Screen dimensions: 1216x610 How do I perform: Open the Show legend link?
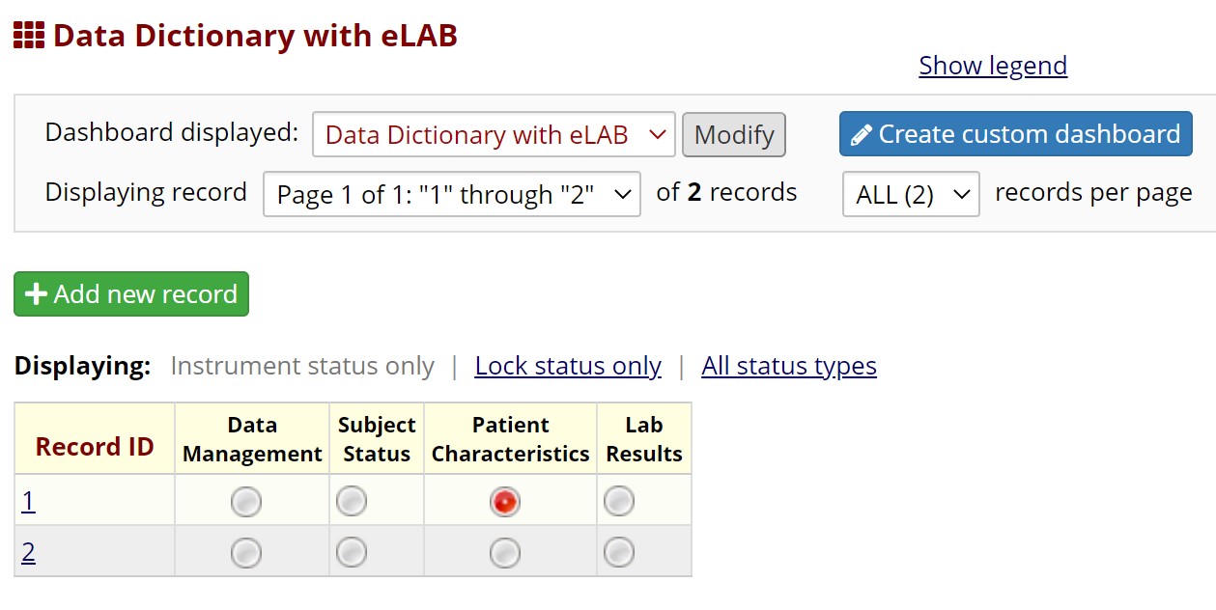pyautogui.click(x=993, y=66)
